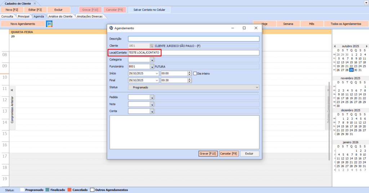The height and width of the screenshot is (193, 369).
Task: Enable the Dia inteiro checkbox
Action: [x=195, y=73]
